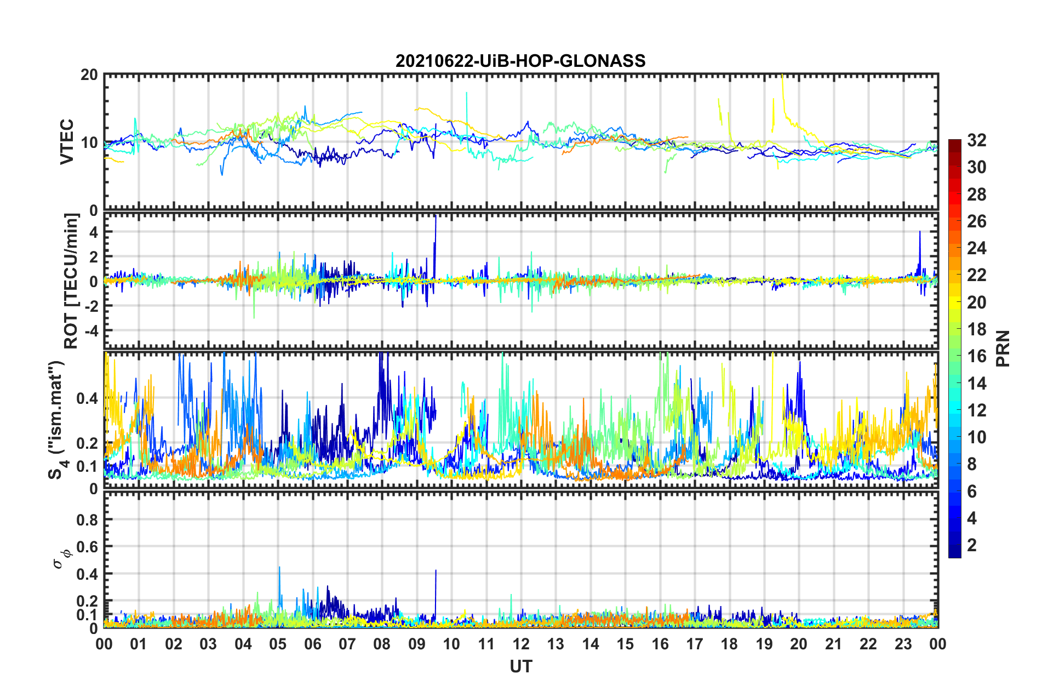Click the sigma-phi axis tick label 0.4
The height and width of the screenshot is (697, 1042).
pos(87,574)
